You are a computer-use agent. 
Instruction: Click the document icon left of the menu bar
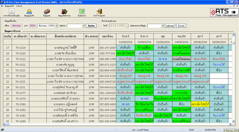[2, 6]
